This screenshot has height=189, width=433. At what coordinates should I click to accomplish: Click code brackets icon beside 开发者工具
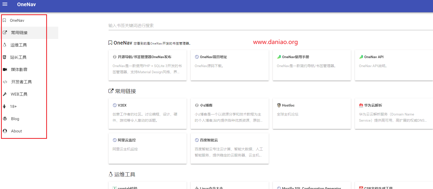[5, 82]
